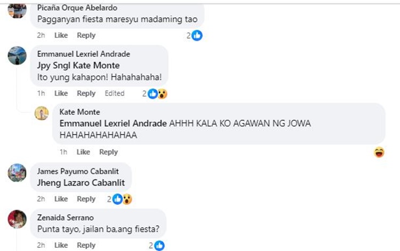This screenshot has height=251, width=400.
Task: Reply to Zenaida Serrano's comment
Action: click(x=86, y=245)
